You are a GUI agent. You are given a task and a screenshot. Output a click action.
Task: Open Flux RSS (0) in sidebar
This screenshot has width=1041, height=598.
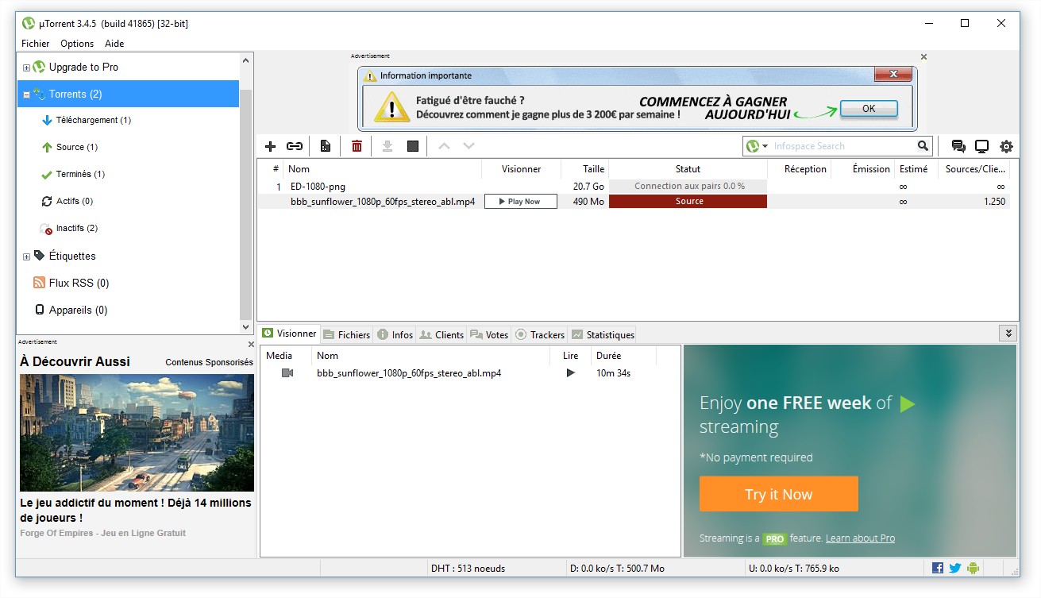79,283
